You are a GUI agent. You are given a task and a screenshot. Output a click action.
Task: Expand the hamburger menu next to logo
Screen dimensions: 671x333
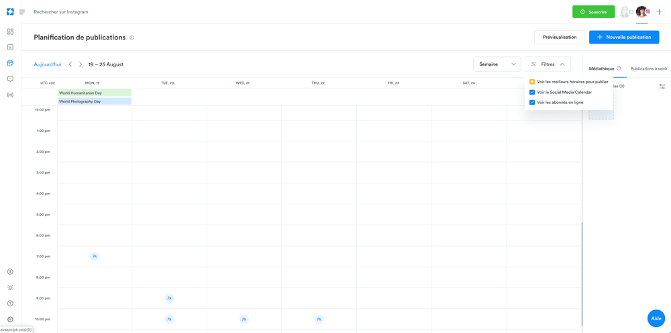22,12
